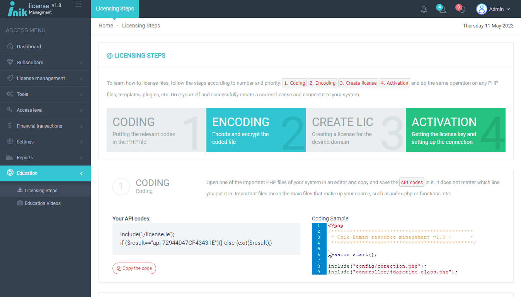Select the ACTIVATION step card
Viewport: 521px width, 297px height.
coord(456,130)
